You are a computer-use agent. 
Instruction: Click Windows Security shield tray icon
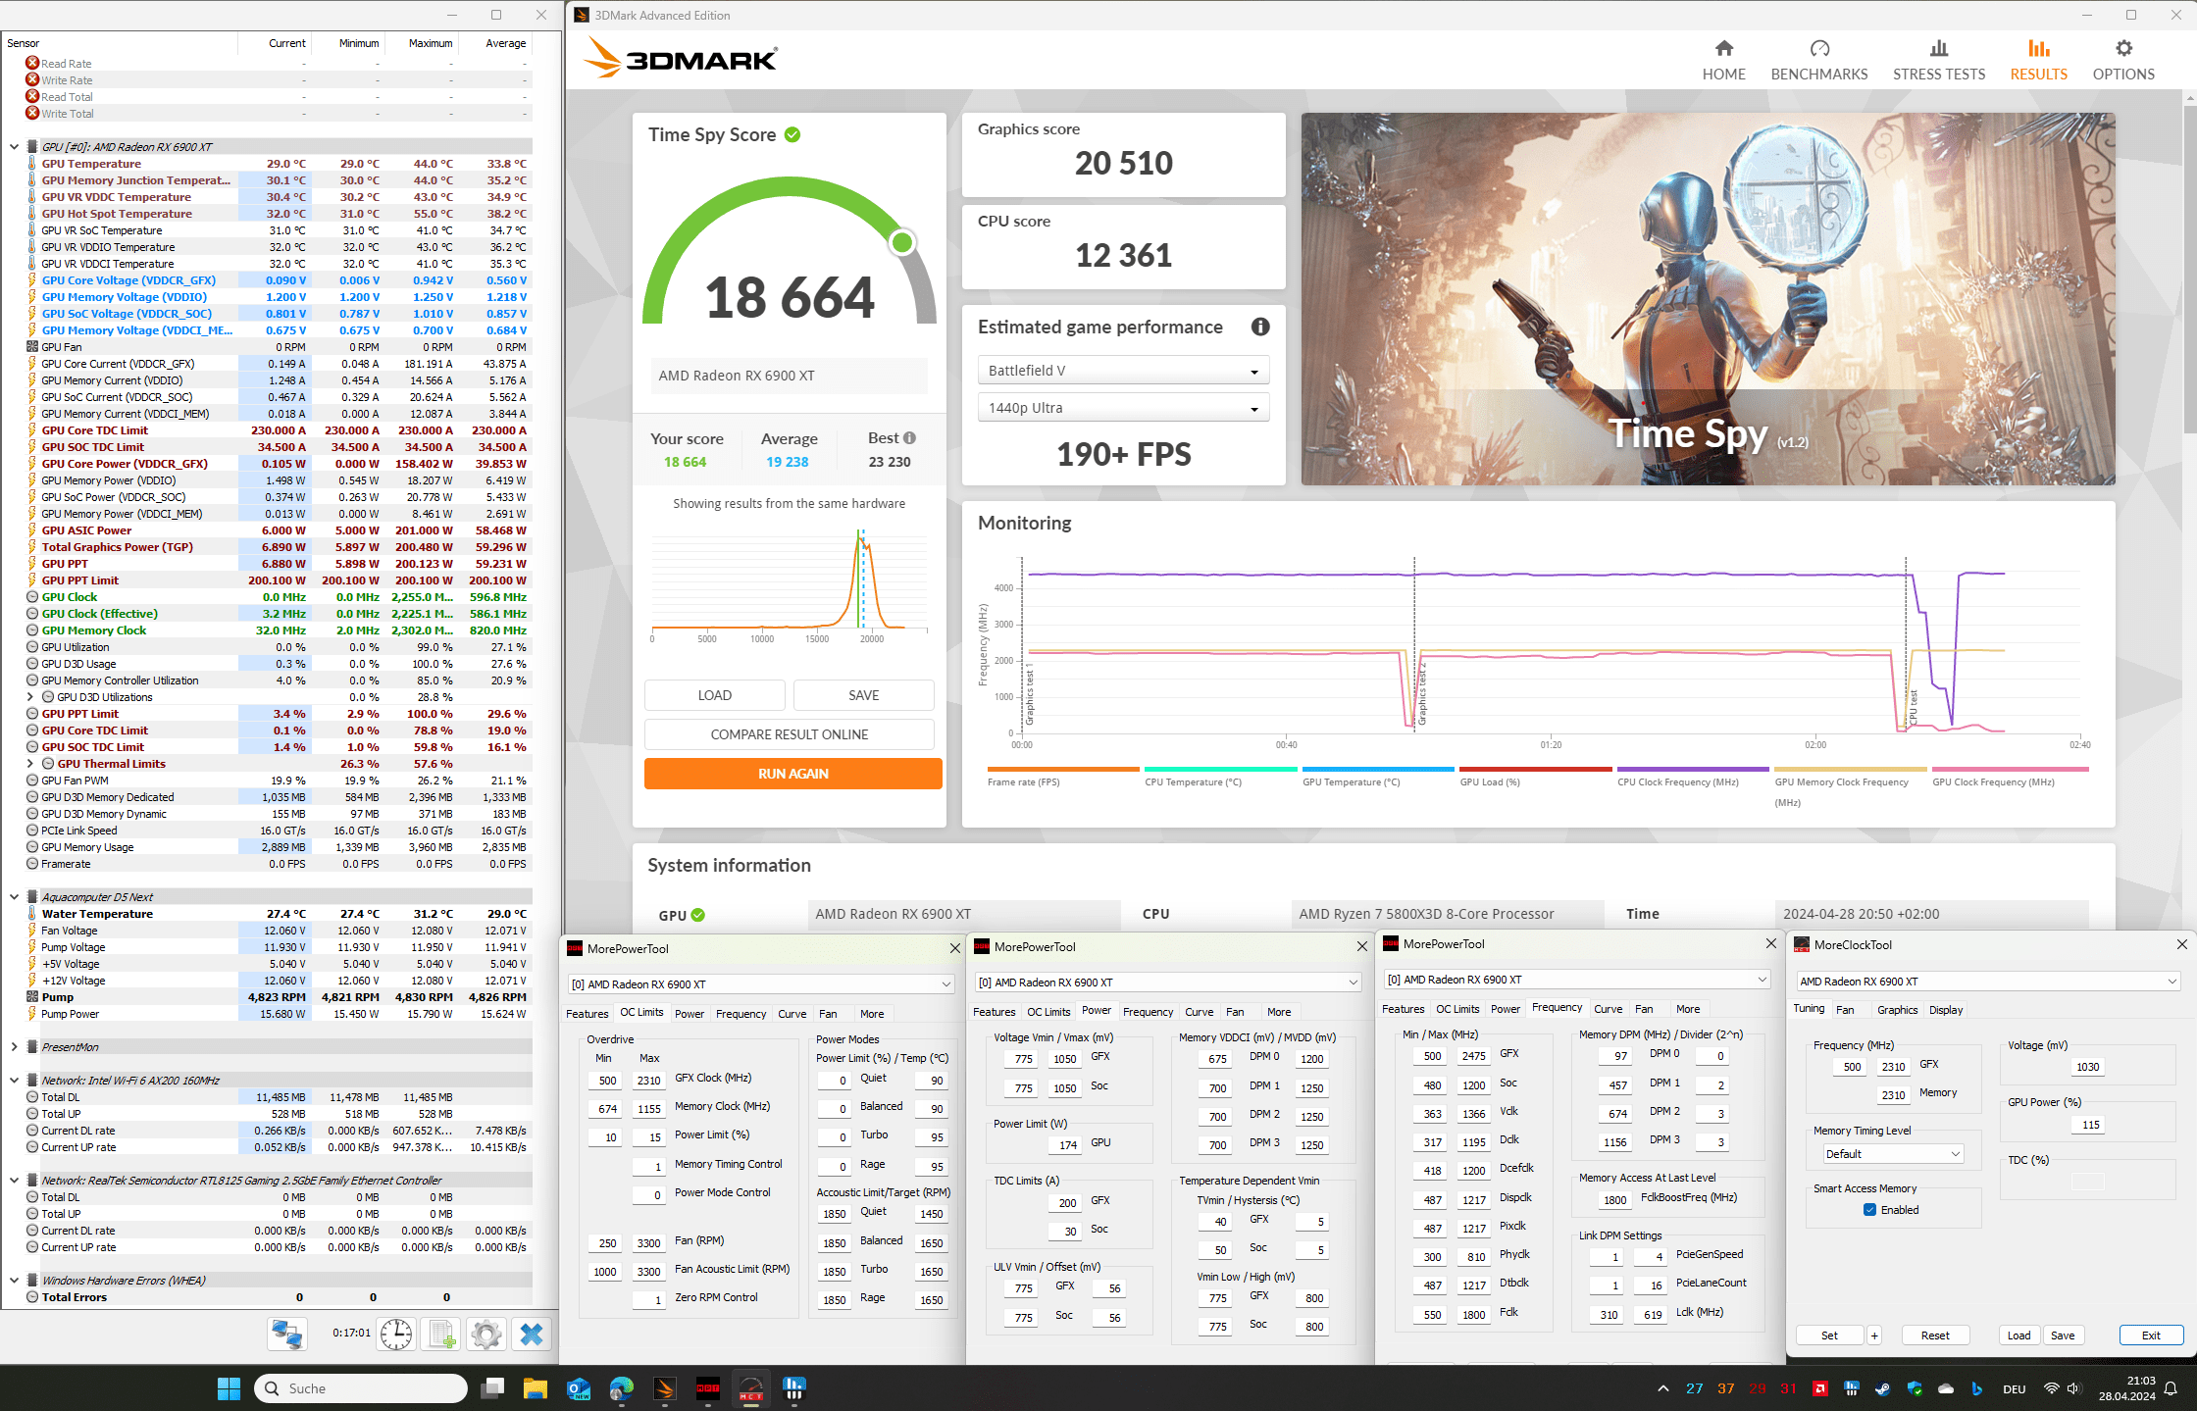coord(1915,1388)
